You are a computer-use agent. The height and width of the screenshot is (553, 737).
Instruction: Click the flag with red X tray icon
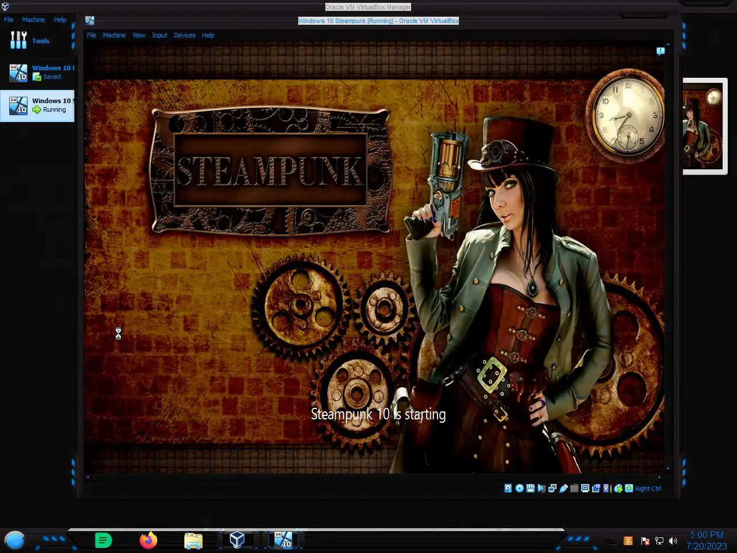645,540
